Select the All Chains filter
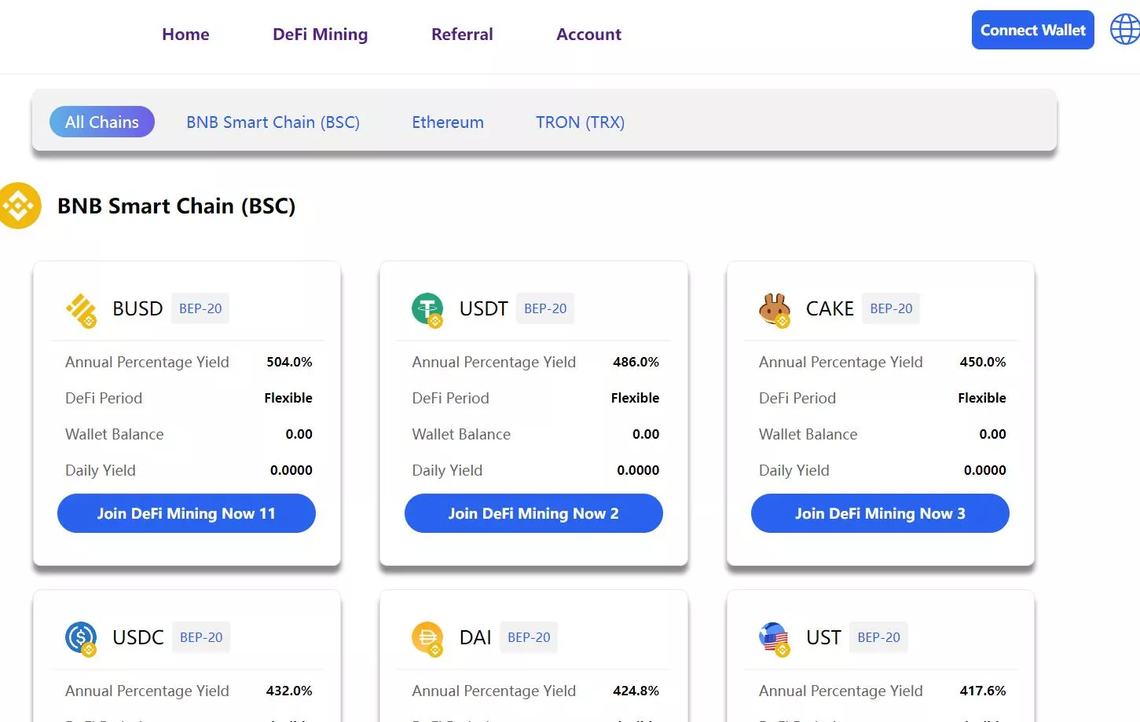The width and height of the screenshot is (1140, 722). [x=102, y=122]
